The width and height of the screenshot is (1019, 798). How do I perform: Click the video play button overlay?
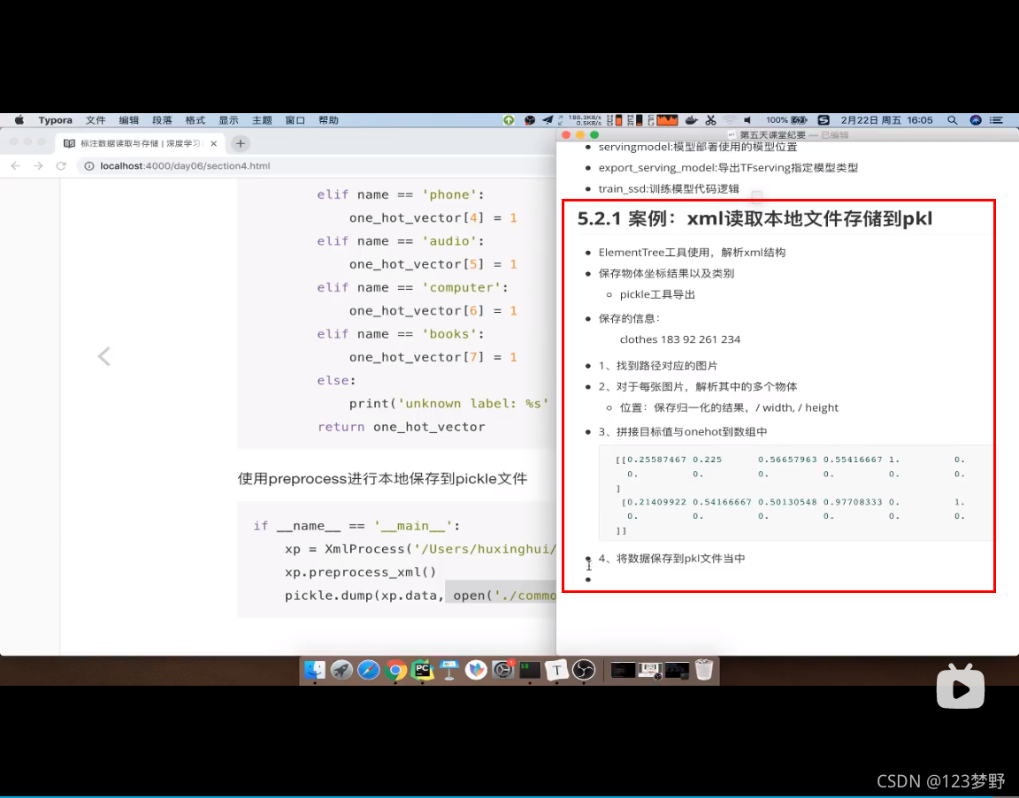click(x=960, y=687)
